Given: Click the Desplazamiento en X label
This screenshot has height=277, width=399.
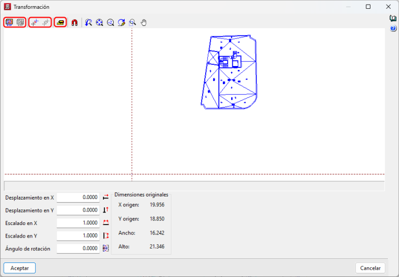Looking at the screenshot, I should (30, 198).
